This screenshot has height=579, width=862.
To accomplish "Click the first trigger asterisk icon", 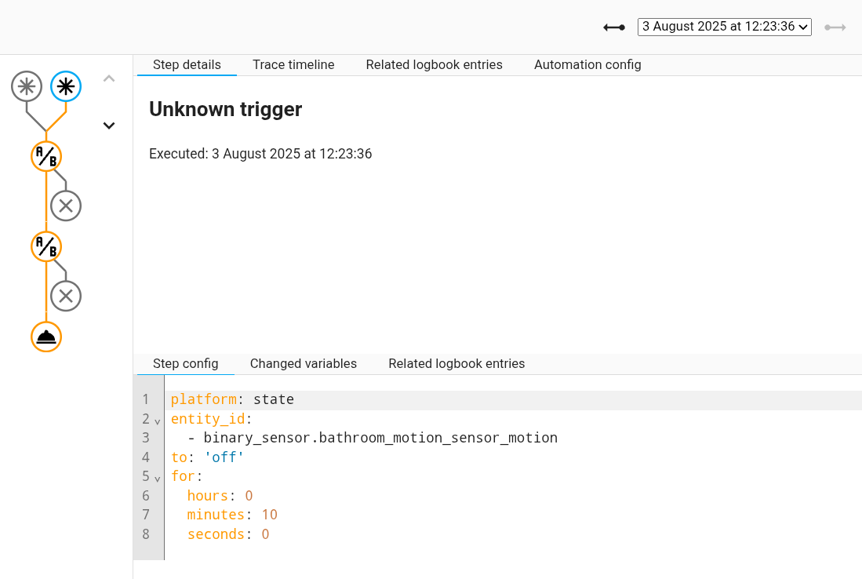I will [27, 86].
